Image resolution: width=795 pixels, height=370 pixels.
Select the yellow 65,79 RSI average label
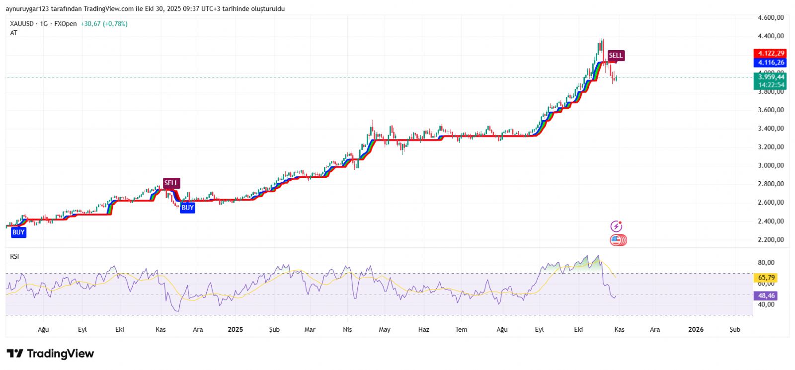coord(766,278)
